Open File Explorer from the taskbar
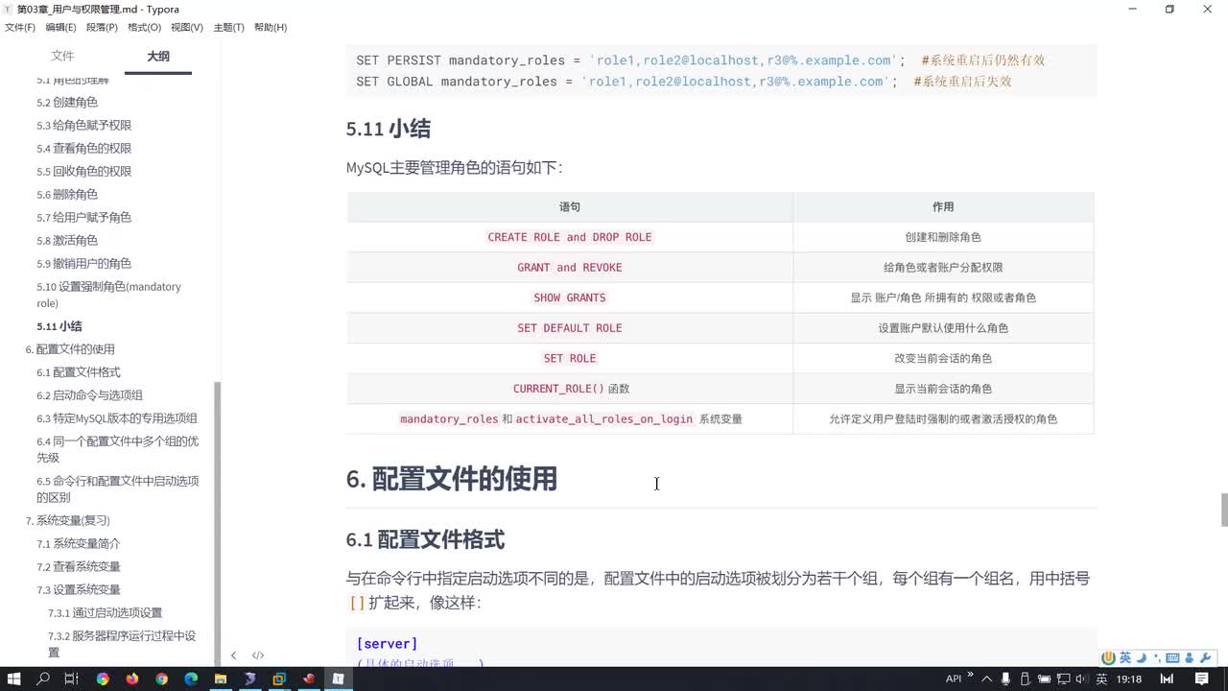The height and width of the screenshot is (691, 1228). click(220, 679)
